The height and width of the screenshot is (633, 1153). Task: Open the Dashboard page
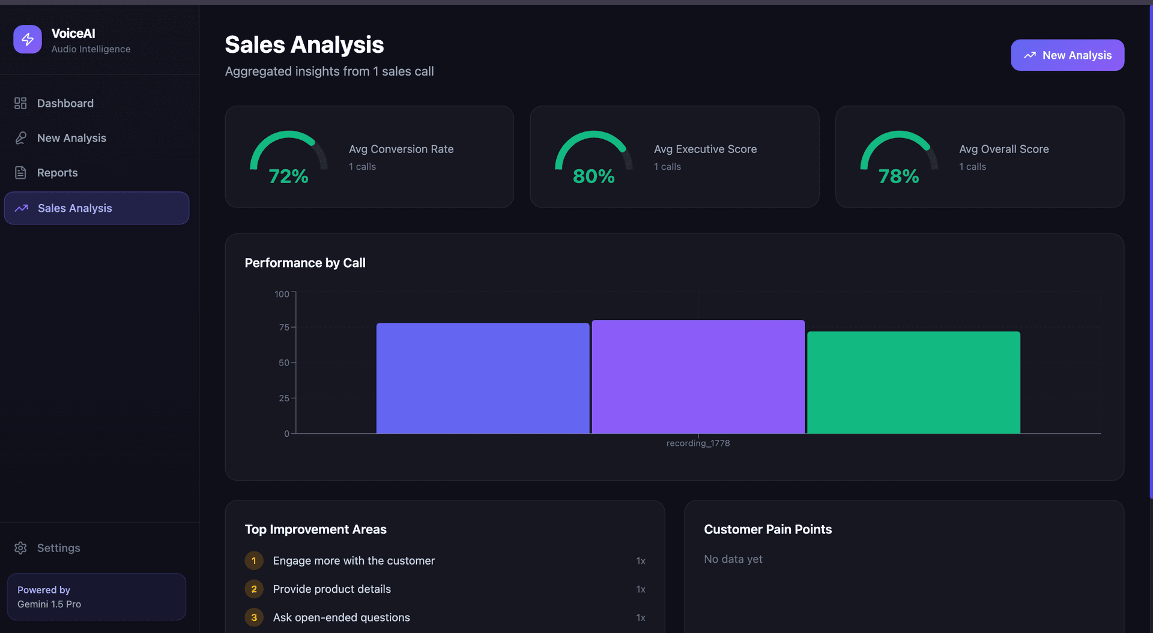click(x=97, y=103)
